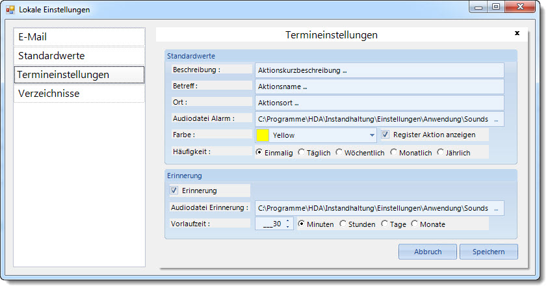Click the Vorlaufzeit label
Viewport: 550px width, 290px height.
(x=190, y=224)
